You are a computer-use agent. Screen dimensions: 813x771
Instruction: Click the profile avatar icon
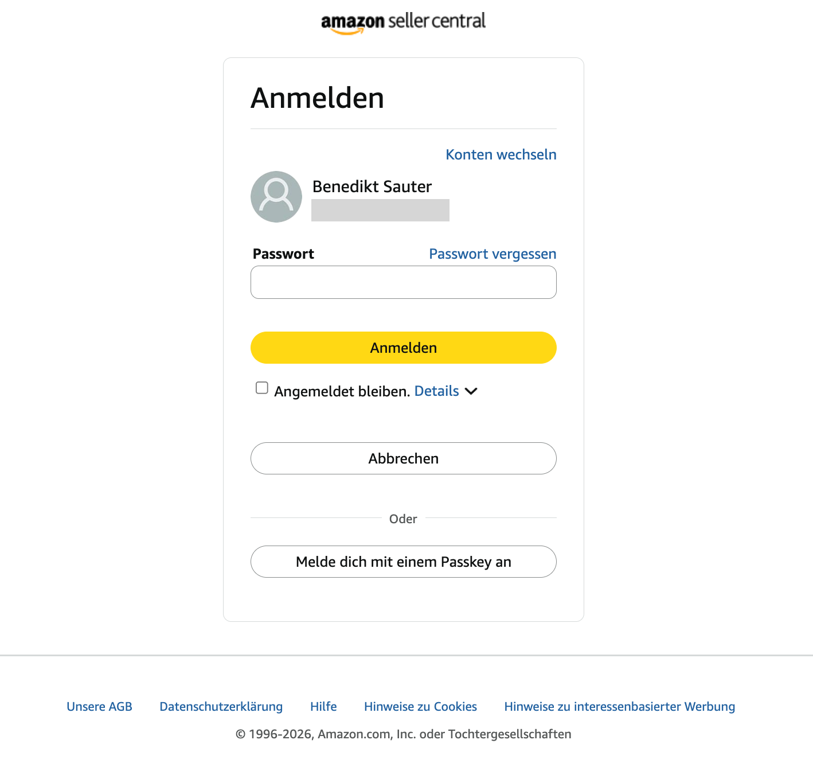[276, 197]
